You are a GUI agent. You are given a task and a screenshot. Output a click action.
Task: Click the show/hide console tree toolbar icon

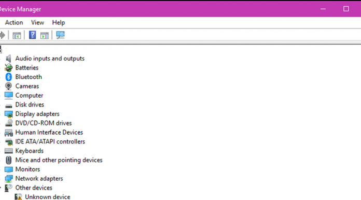point(17,35)
